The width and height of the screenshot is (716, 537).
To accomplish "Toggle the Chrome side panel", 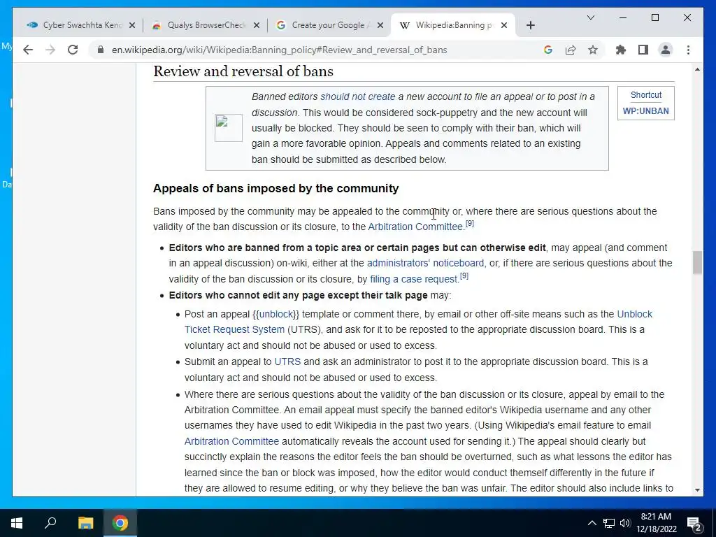I will (x=643, y=50).
